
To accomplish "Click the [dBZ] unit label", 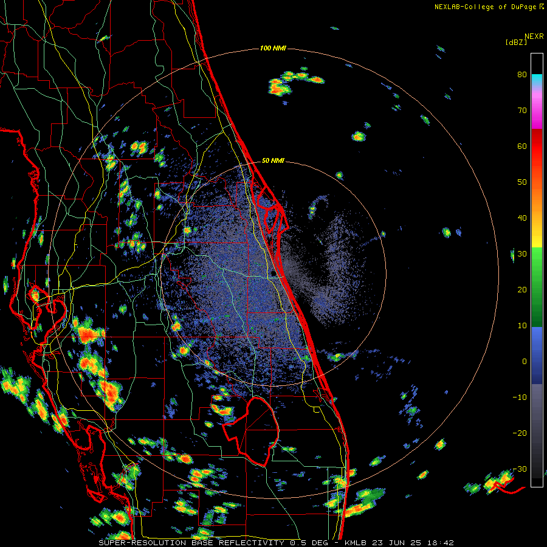I will click(516, 42).
